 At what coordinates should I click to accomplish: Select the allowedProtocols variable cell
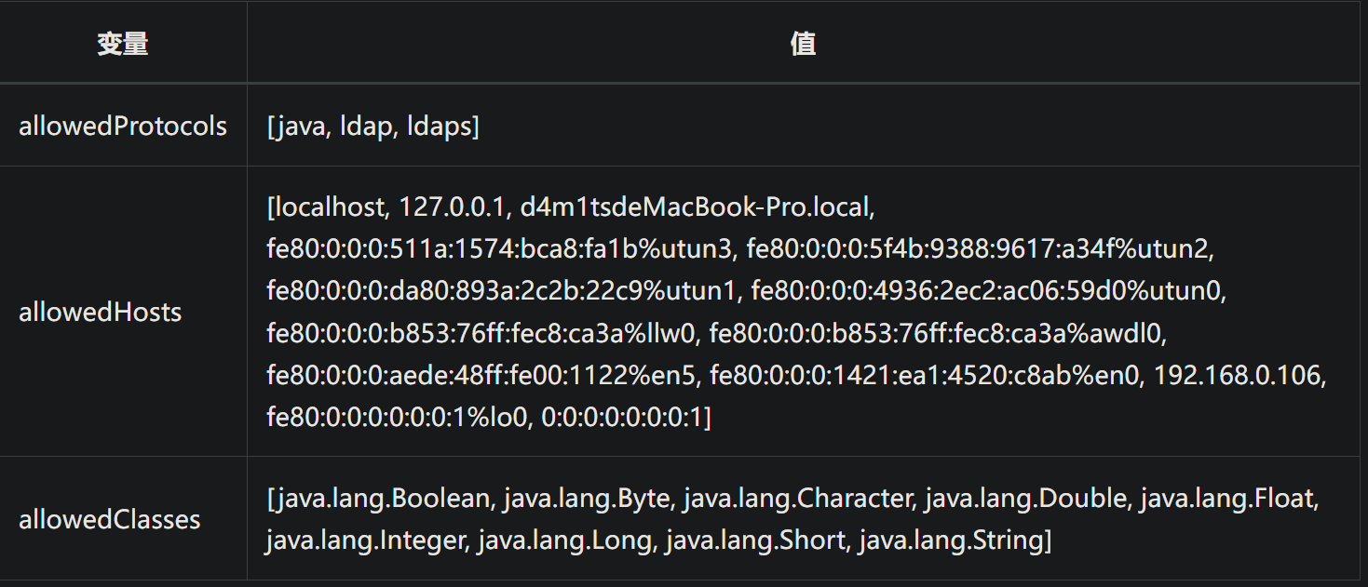(x=123, y=126)
